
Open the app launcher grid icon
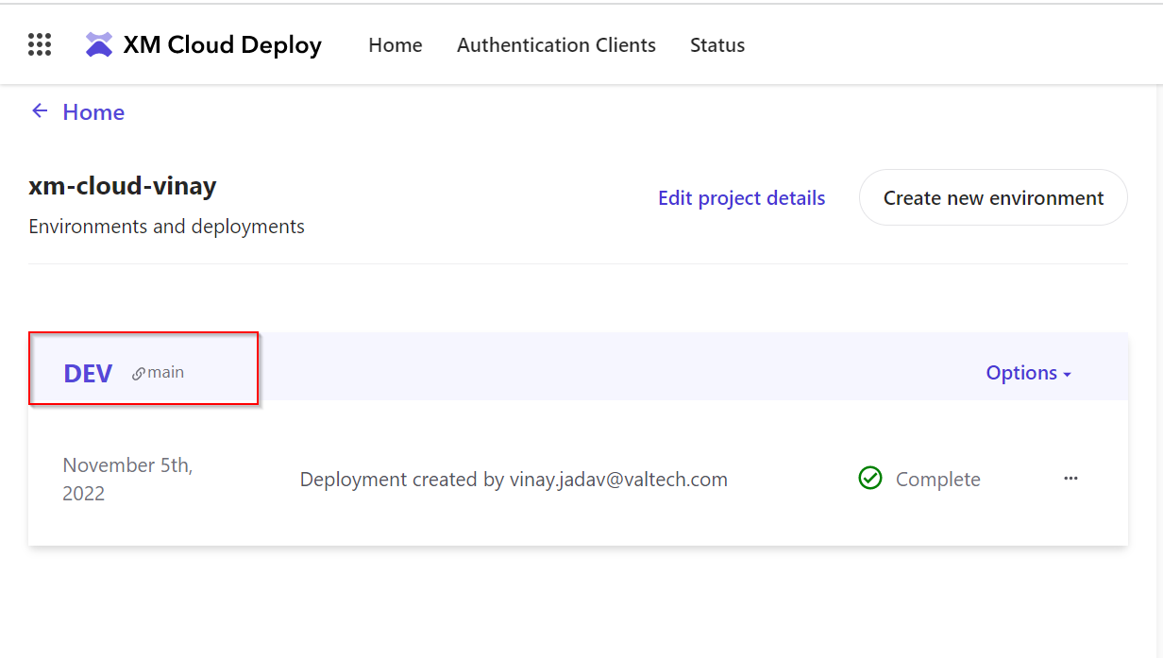pyautogui.click(x=40, y=44)
